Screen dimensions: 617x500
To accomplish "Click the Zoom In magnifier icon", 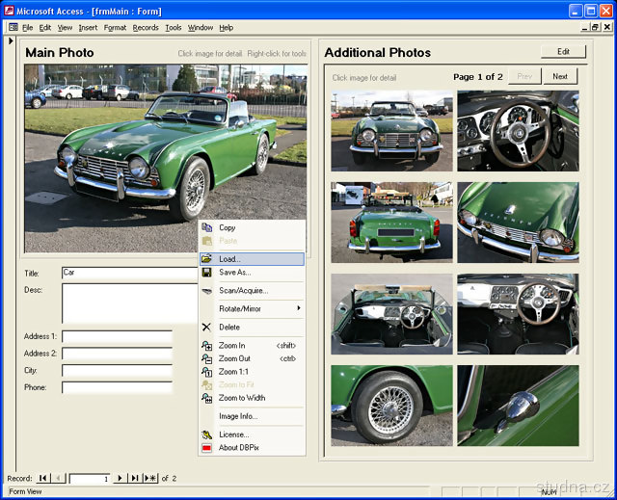I will click(x=206, y=345).
